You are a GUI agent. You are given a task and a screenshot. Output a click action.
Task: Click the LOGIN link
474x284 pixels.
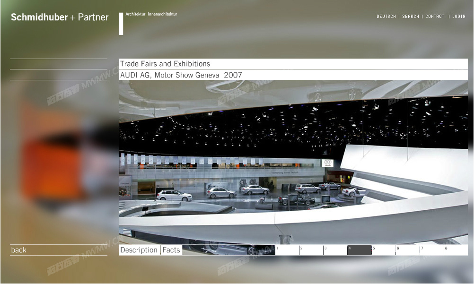point(458,17)
